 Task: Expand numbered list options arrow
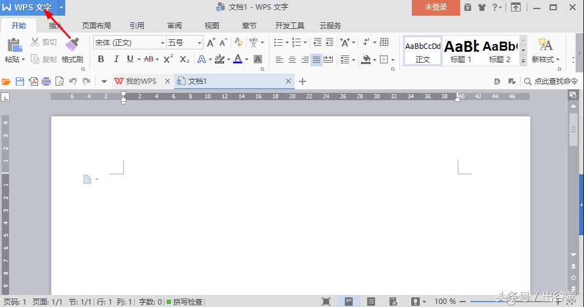[306, 42]
